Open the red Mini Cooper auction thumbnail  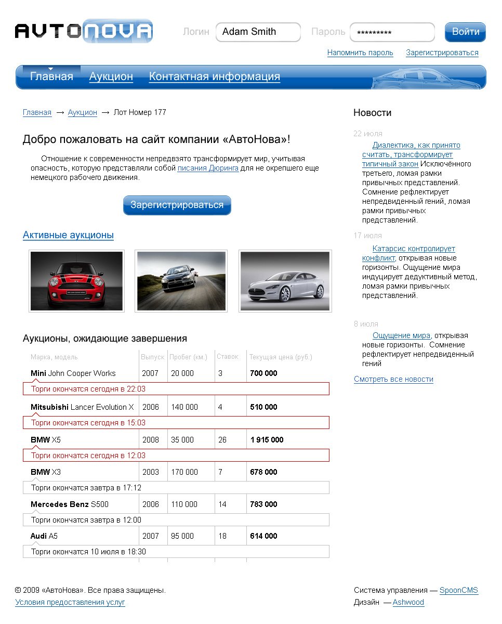tap(76, 281)
